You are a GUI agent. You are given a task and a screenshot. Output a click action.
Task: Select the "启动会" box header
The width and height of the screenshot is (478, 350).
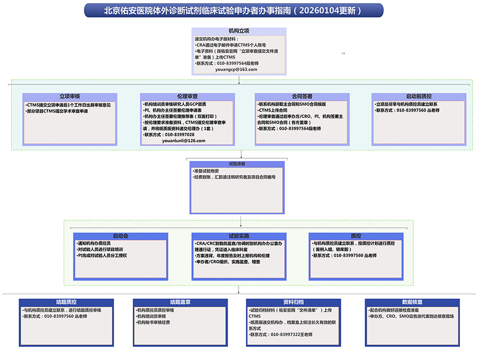[121, 236]
